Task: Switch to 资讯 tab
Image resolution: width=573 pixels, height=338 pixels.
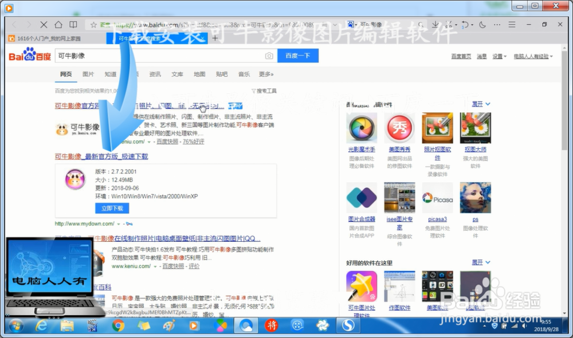Action: pyautogui.click(x=155, y=74)
